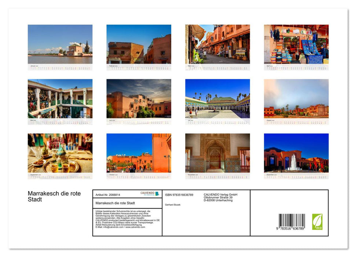Click the author name Gerhard Bozek
The width and height of the screenshot is (356, 257).
click(x=172, y=204)
